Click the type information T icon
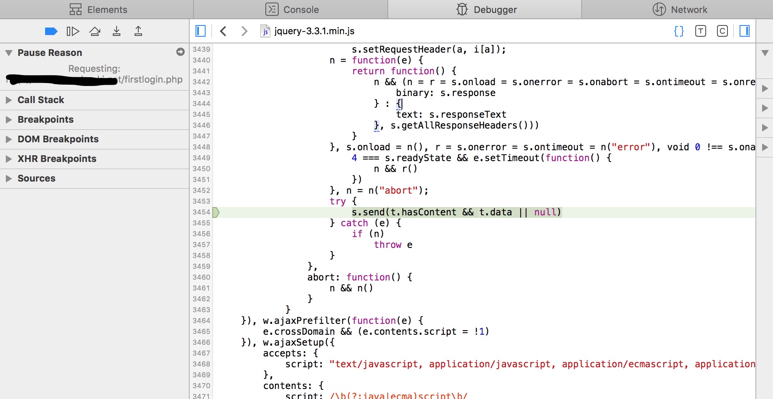 (701, 31)
